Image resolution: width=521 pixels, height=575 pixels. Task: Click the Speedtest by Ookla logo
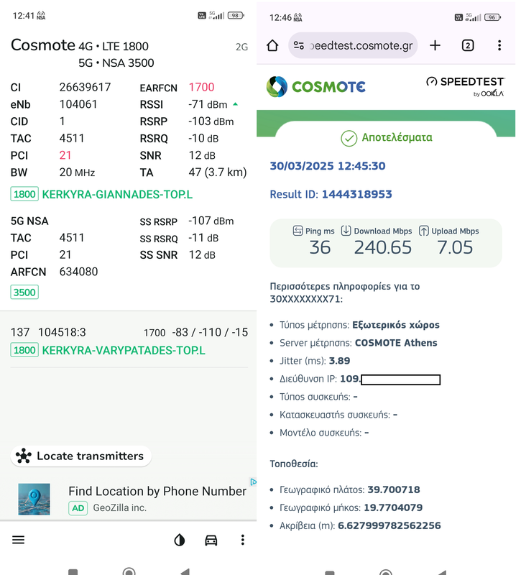pos(466,86)
